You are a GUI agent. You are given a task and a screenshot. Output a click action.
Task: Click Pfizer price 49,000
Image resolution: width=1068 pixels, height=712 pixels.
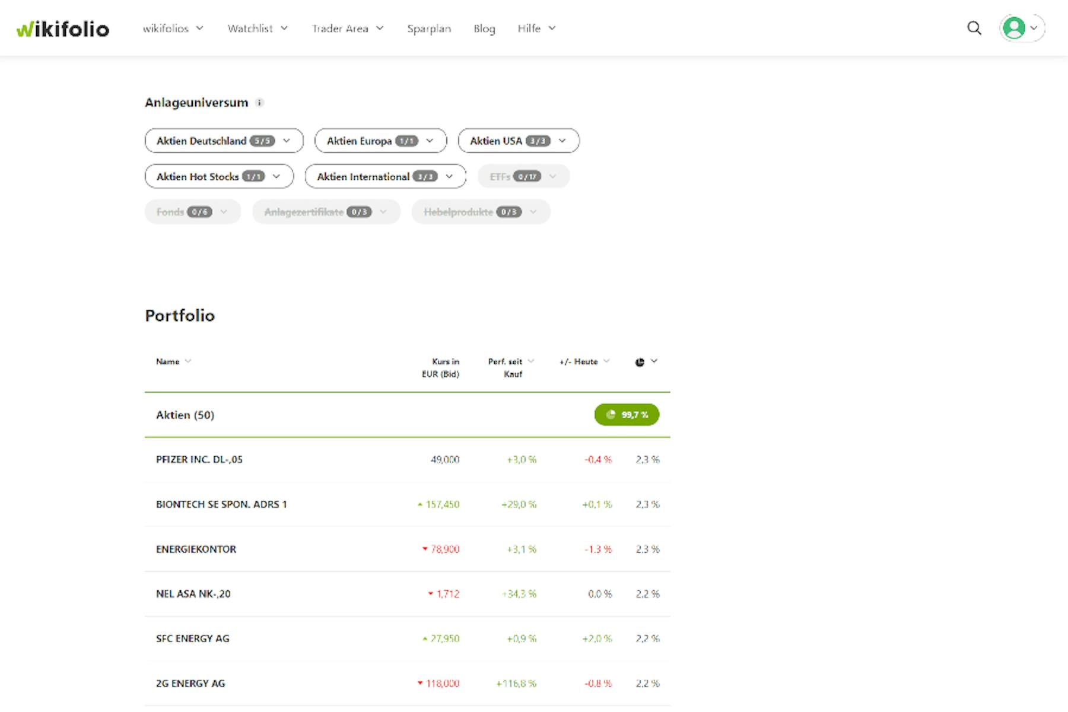[x=445, y=459]
